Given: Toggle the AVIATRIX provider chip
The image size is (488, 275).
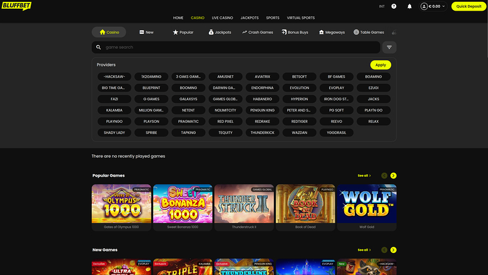Looking at the screenshot, I should click(262, 76).
